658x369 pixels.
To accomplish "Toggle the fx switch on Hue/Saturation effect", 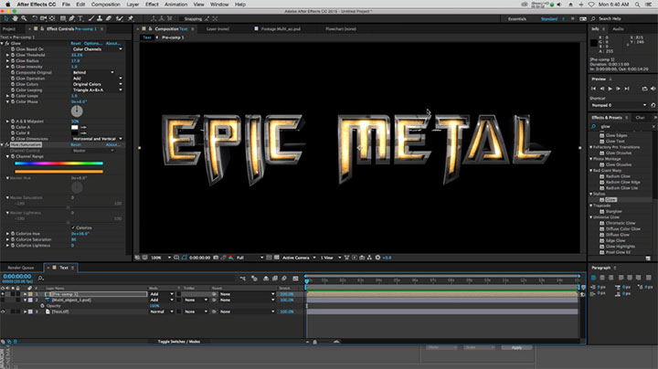I will pyautogui.click(x=7, y=144).
